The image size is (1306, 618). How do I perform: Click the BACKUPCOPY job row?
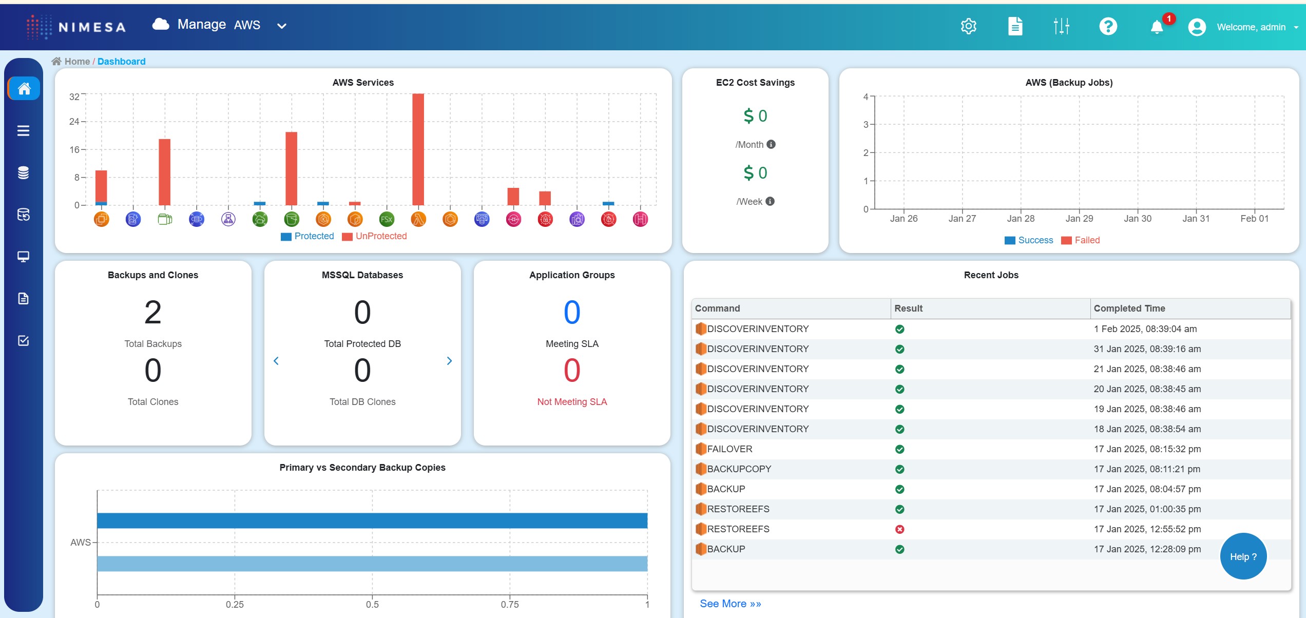point(991,469)
